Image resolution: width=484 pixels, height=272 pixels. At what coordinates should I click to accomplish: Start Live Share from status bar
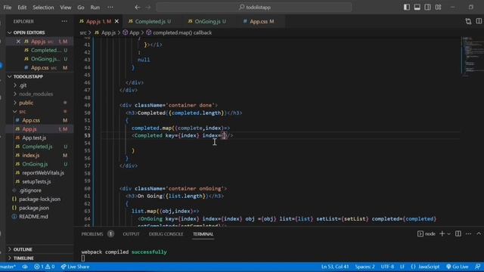75,267
